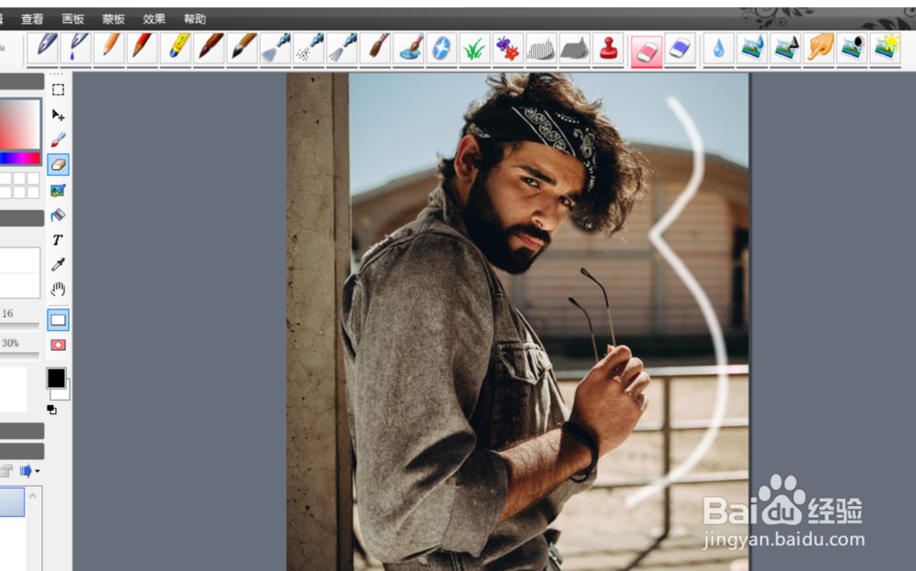This screenshot has width=916, height=571.
Task: Pick the eyedropper color picker tool
Action: (58, 265)
